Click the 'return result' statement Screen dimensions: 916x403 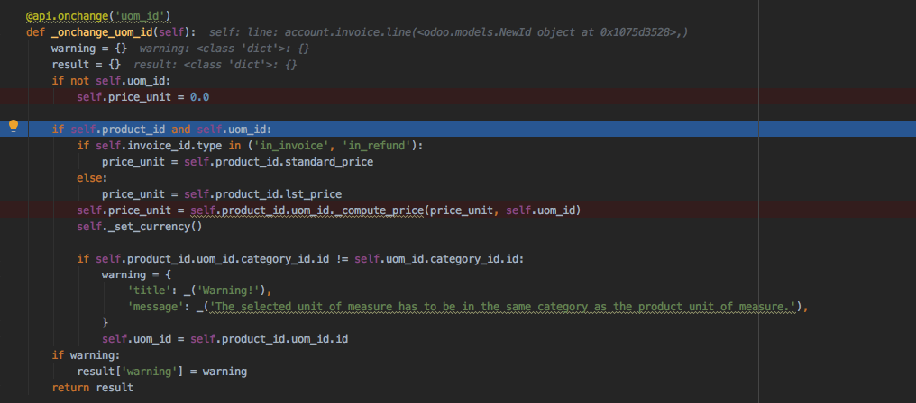click(x=92, y=387)
